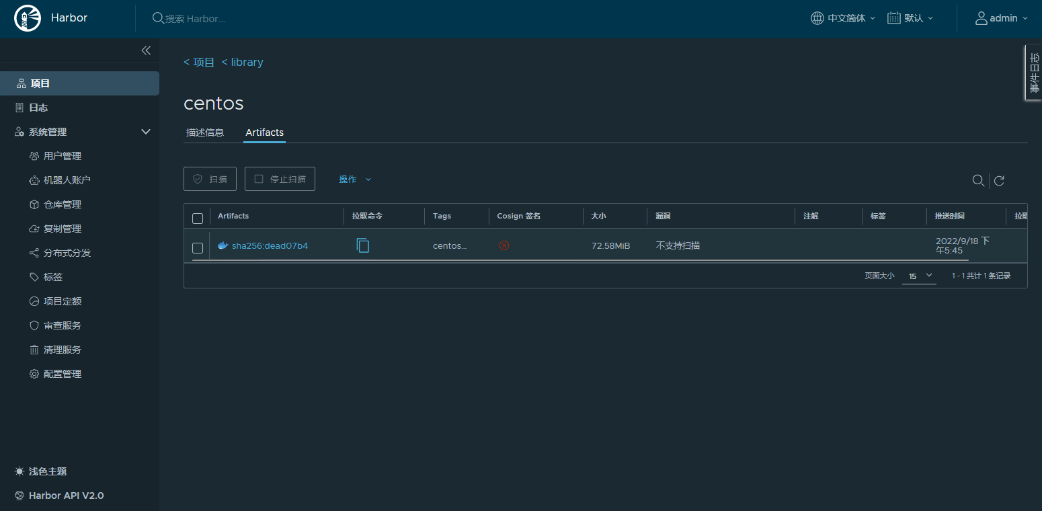Click the 标签 column header in table
Image resolution: width=1042 pixels, height=511 pixels.
[878, 216]
